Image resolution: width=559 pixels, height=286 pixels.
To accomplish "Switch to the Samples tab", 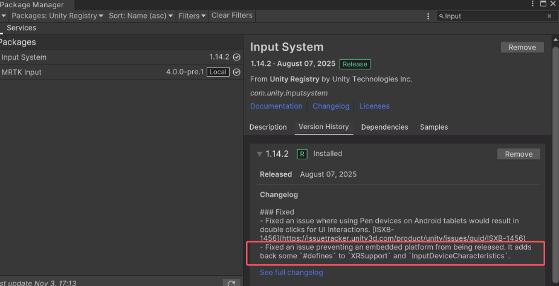I will (434, 127).
